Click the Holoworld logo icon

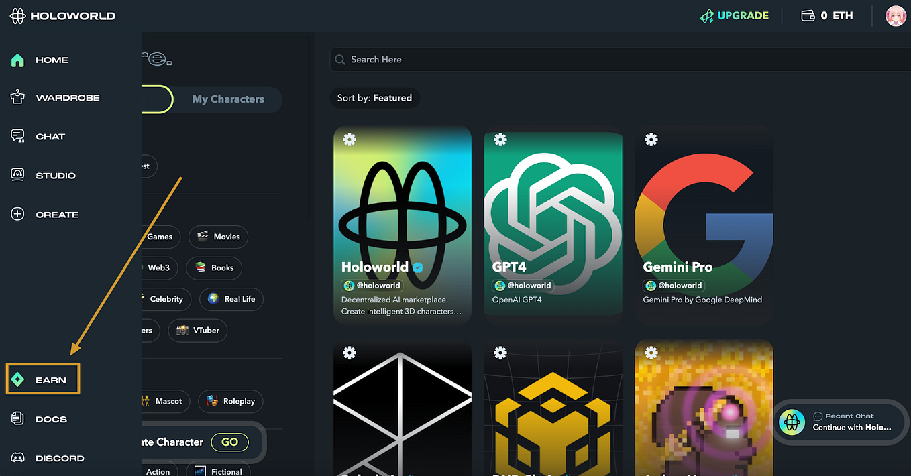[x=17, y=15]
